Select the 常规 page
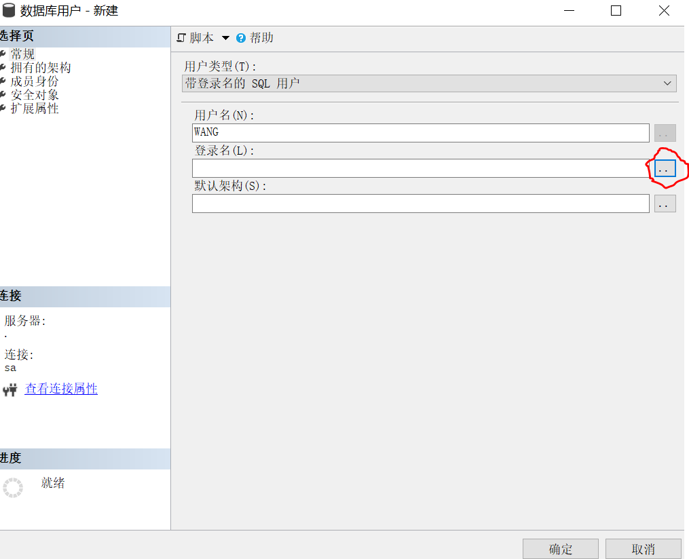Viewport: 689px width, 559px height. (x=21, y=54)
